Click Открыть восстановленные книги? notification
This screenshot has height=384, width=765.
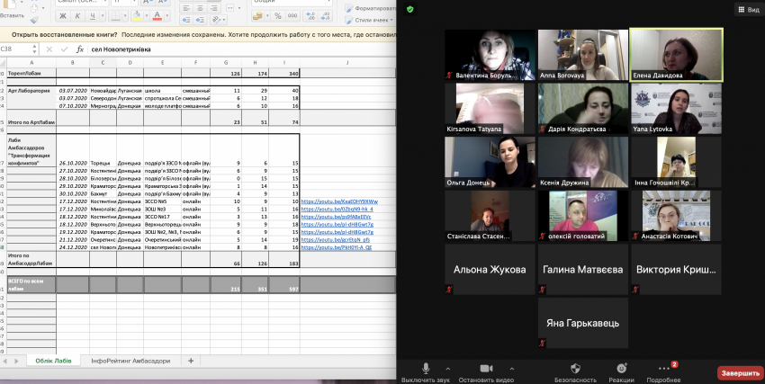tap(65, 35)
